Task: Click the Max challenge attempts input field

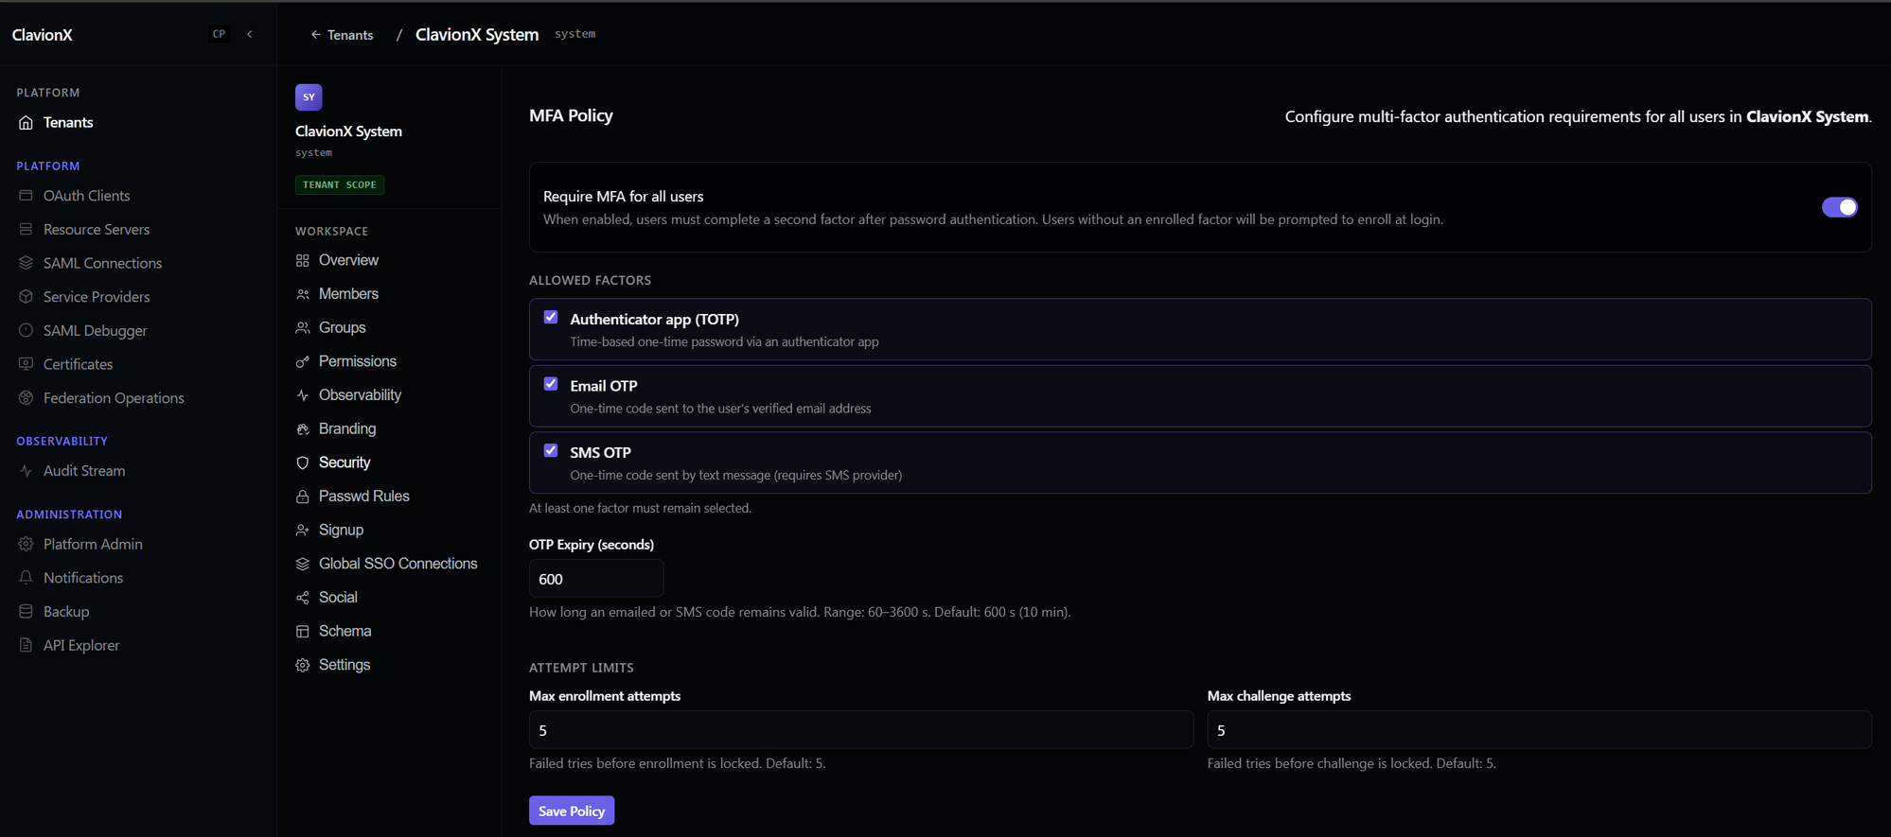Action: pyautogui.click(x=1539, y=730)
